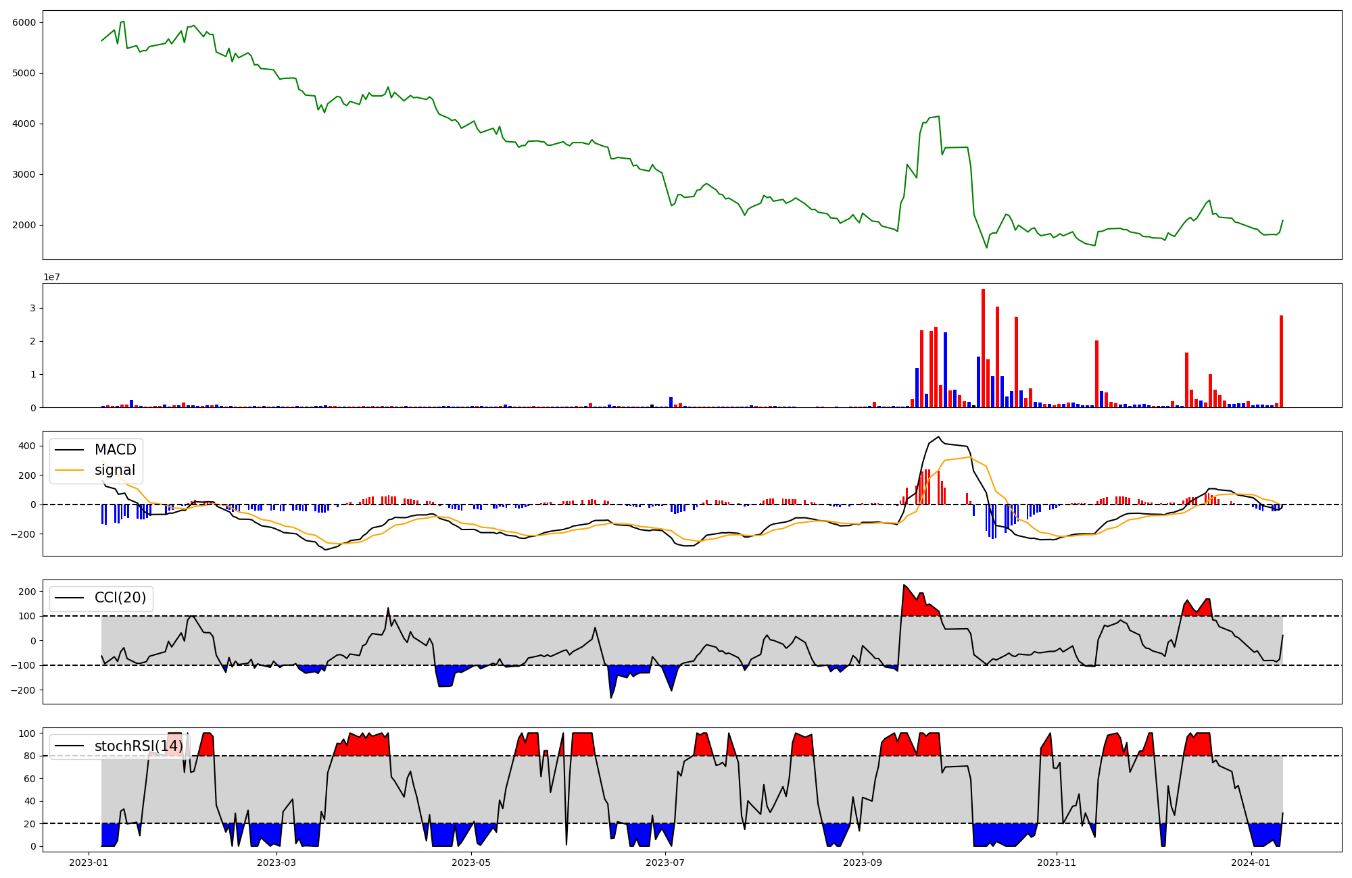
Task: Click the tallest red volume bar
Action: click(x=983, y=348)
